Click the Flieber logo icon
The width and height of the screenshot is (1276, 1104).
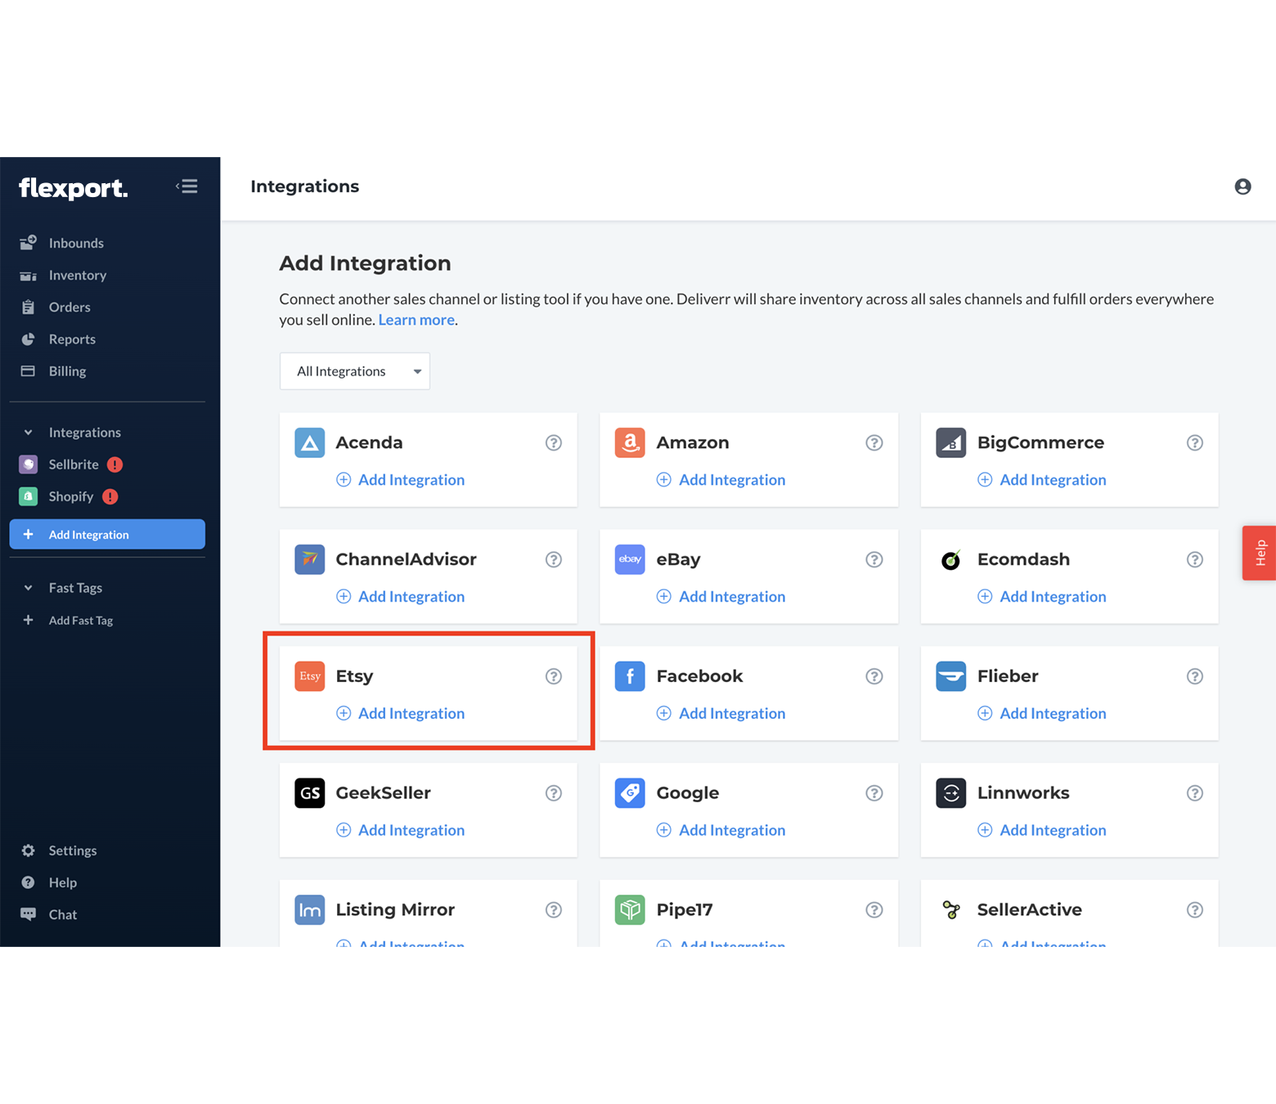coord(951,676)
